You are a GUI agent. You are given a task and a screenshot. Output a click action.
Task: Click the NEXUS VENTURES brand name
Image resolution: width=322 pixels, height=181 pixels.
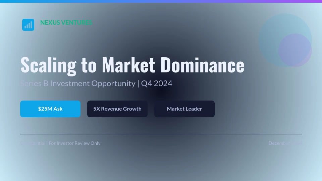pyautogui.click(x=66, y=23)
